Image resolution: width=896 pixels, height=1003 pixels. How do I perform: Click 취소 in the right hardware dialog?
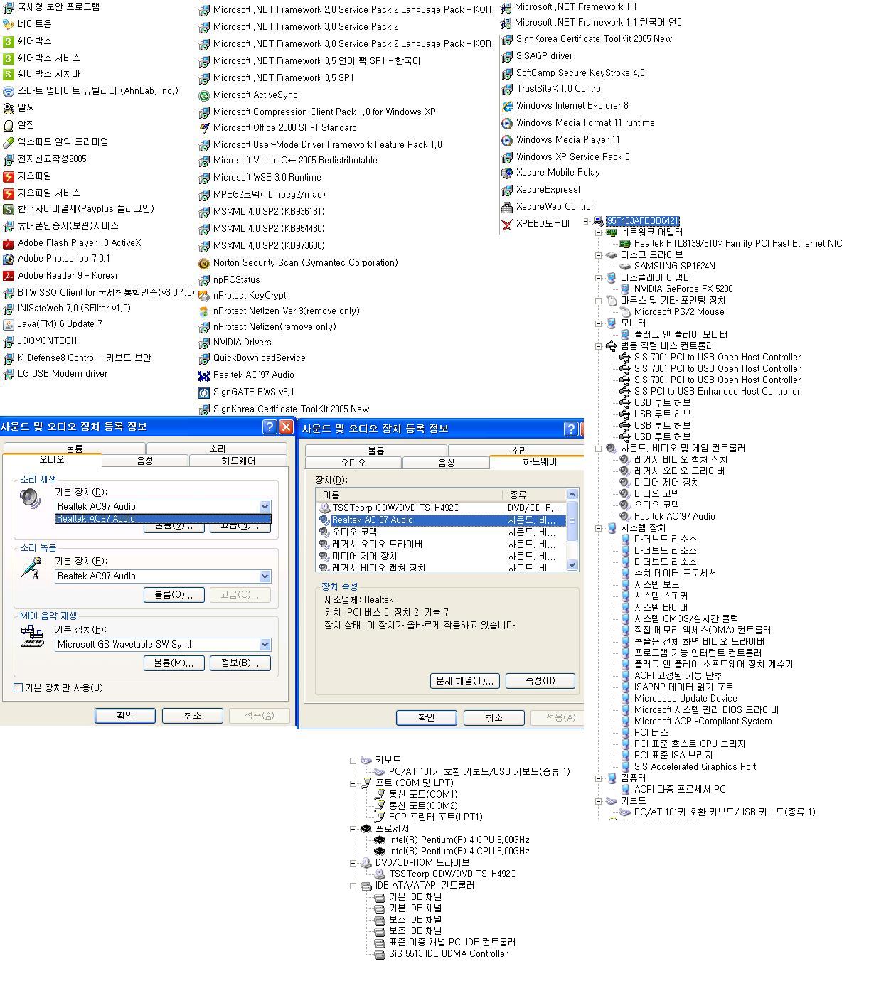pyautogui.click(x=494, y=718)
